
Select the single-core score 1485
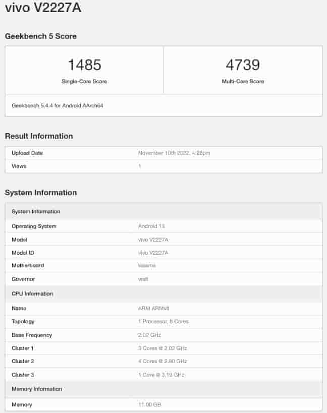(84, 65)
